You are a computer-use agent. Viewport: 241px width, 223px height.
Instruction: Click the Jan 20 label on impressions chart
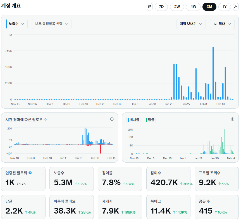click(x=169, y=104)
